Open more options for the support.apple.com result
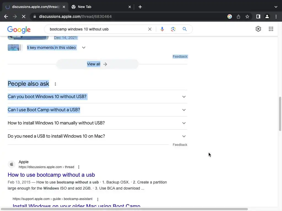 coord(98,199)
